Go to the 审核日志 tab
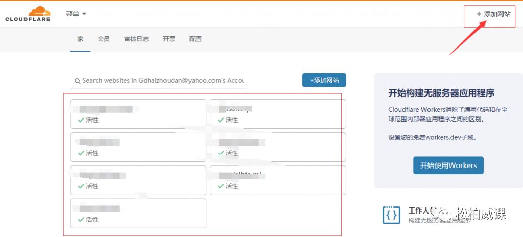This screenshot has height=237, width=523. (x=136, y=39)
